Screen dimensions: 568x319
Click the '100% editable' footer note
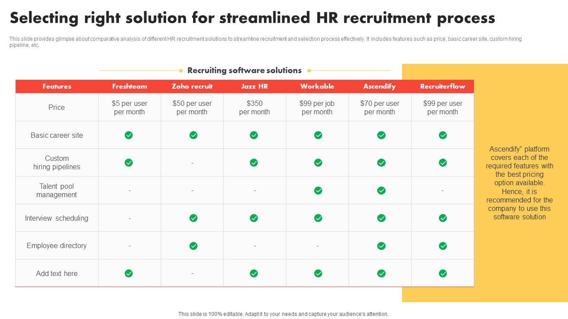[x=284, y=314]
